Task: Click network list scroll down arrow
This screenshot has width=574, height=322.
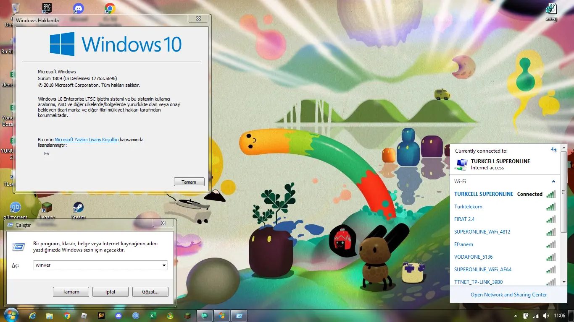Action: [564, 283]
